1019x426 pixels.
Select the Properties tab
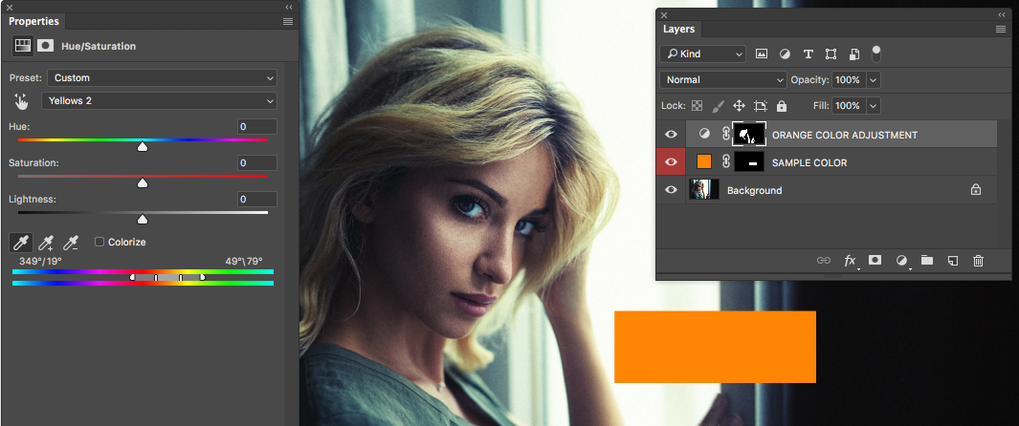[33, 21]
